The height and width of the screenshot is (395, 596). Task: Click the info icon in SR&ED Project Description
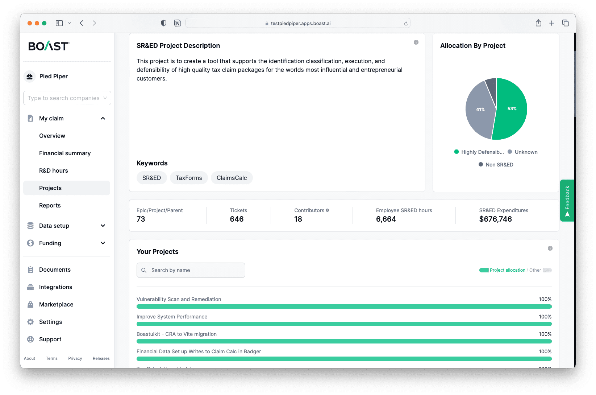click(416, 42)
